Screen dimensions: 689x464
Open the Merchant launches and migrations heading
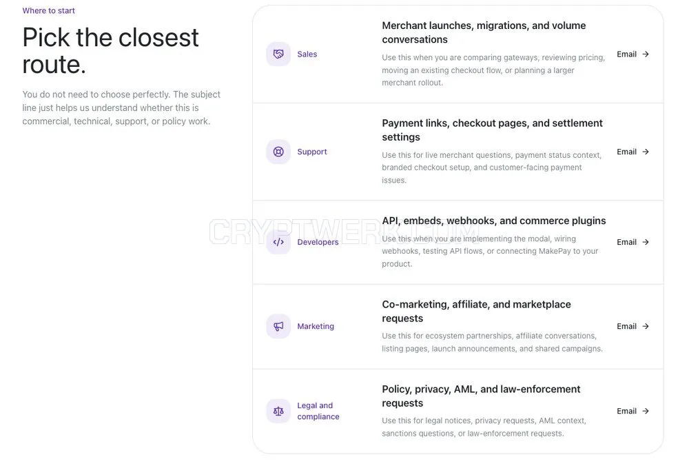(484, 32)
